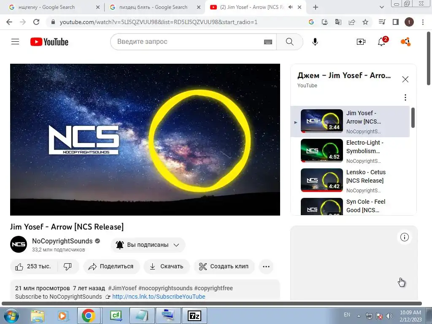Viewport: 432px width, 324px height.
Task: Click the magnifier search button
Action: pyautogui.click(x=289, y=42)
